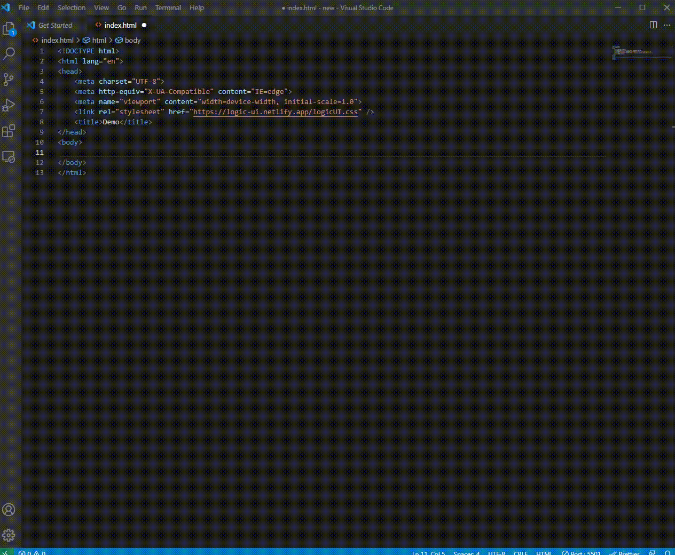Open the Search view in activity bar

pos(9,54)
